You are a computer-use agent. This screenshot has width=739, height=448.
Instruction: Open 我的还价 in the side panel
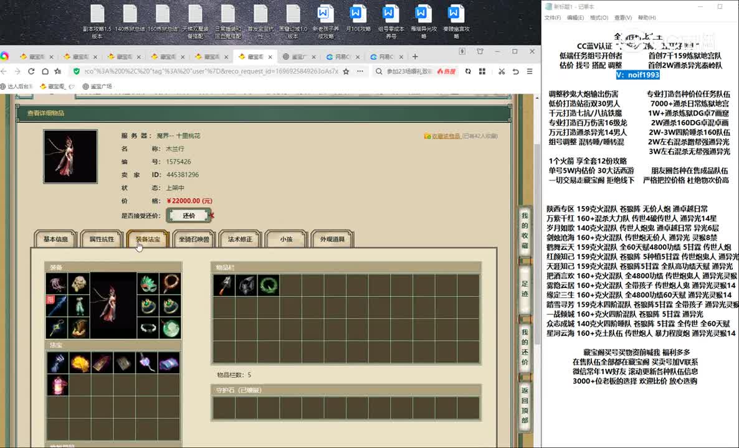[x=525, y=347]
